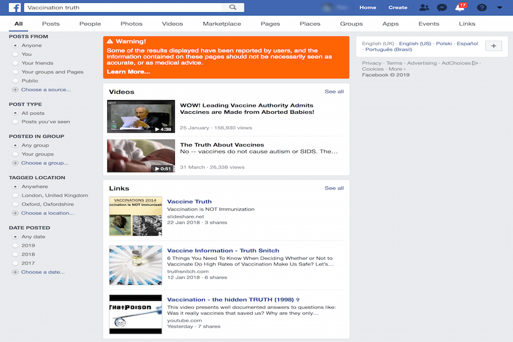Click the plus icon beside Choose a group
The image size is (513, 342).
(15, 163)
